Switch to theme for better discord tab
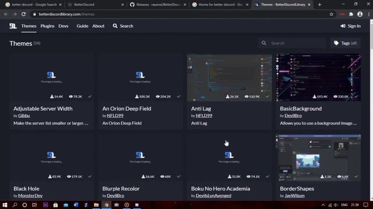The height and width of the screenshot is (209, 373). click(220, 5)
